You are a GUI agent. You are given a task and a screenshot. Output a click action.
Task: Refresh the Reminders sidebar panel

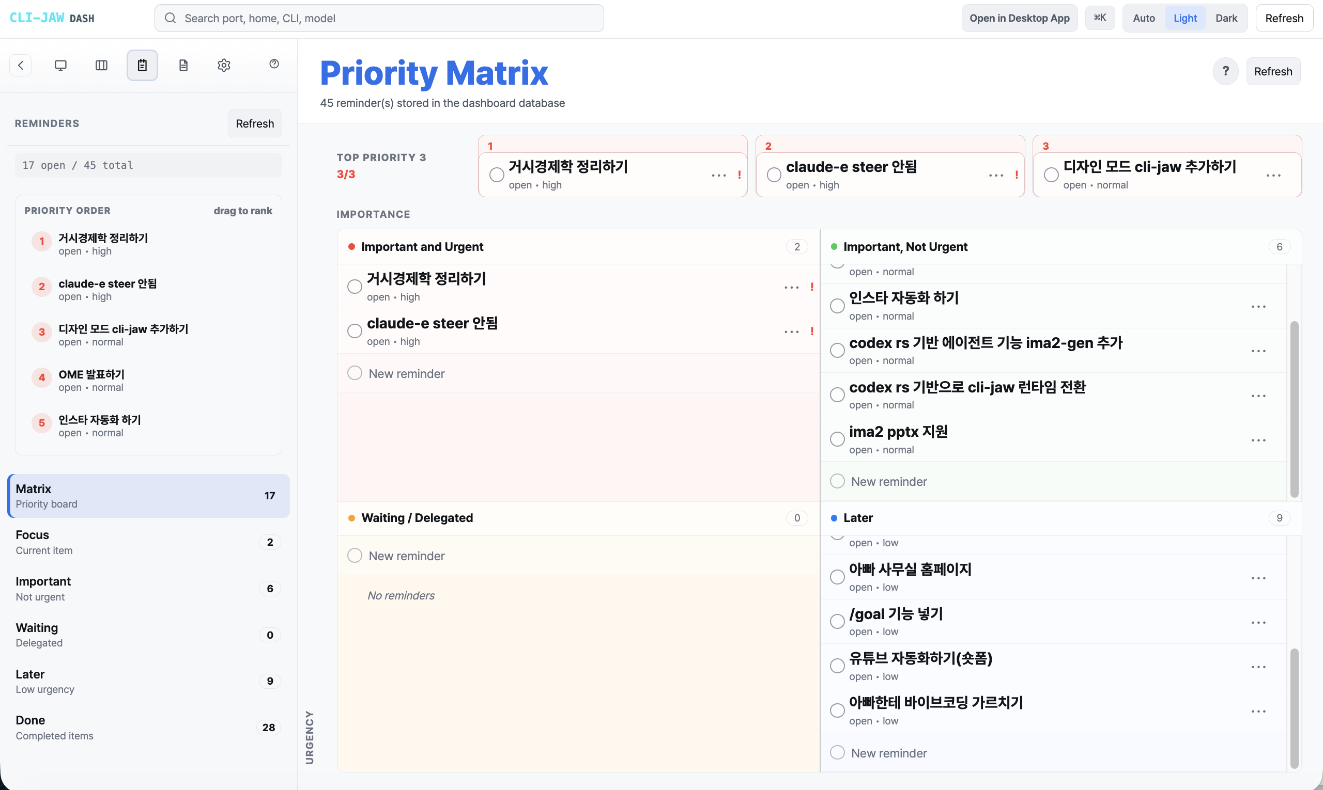pos(255,123)
